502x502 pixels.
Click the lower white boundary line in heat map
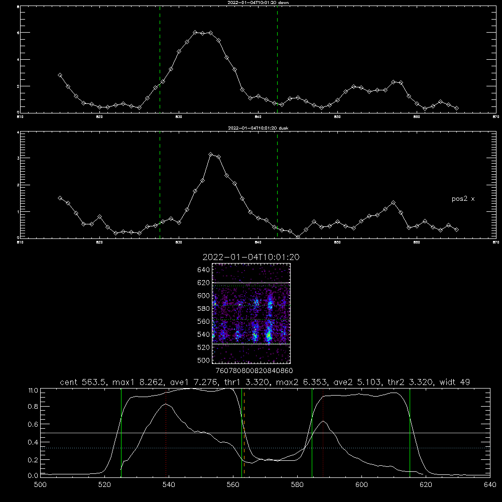point(252,344)
